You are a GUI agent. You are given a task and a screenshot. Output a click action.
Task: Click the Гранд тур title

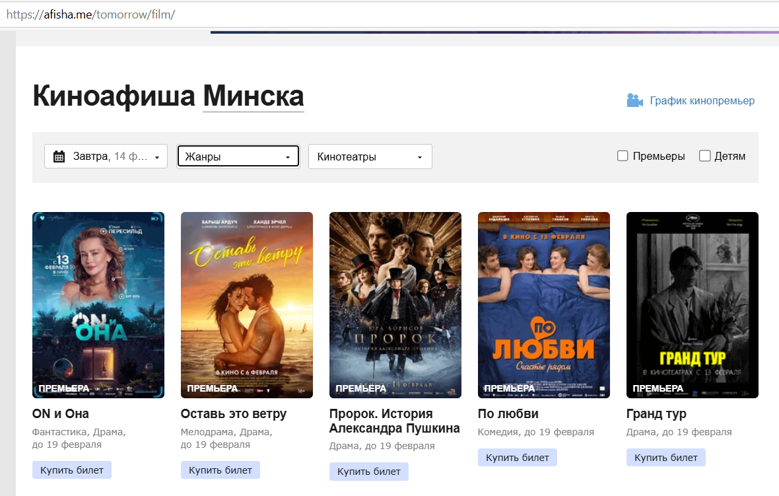coord(656,413)
